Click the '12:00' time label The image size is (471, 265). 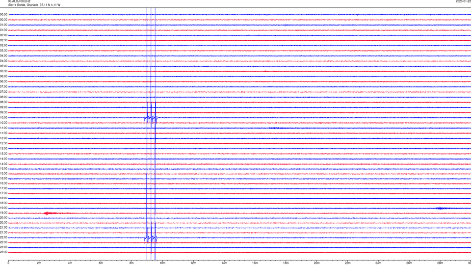[x=4, y=138]
